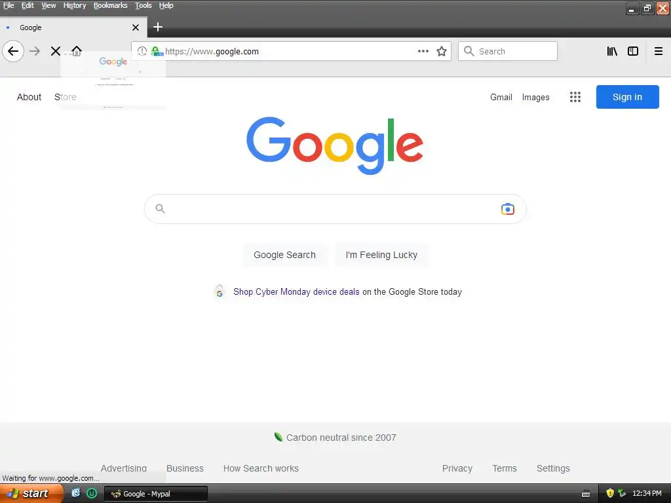Open the Terms footer link

click(505, 468)
